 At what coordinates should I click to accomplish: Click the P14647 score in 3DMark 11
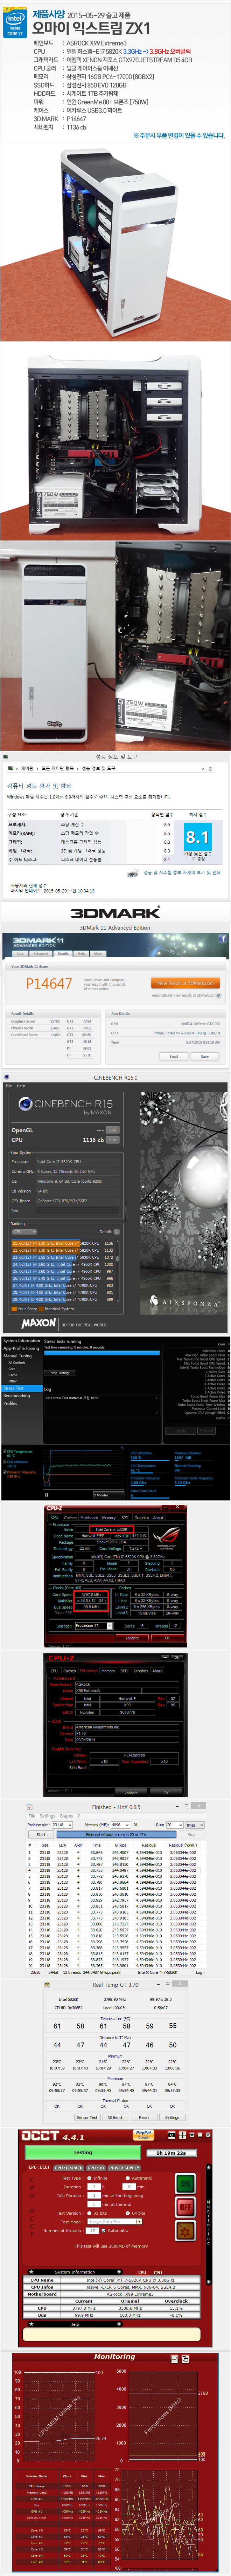click(x=49, y=984)
